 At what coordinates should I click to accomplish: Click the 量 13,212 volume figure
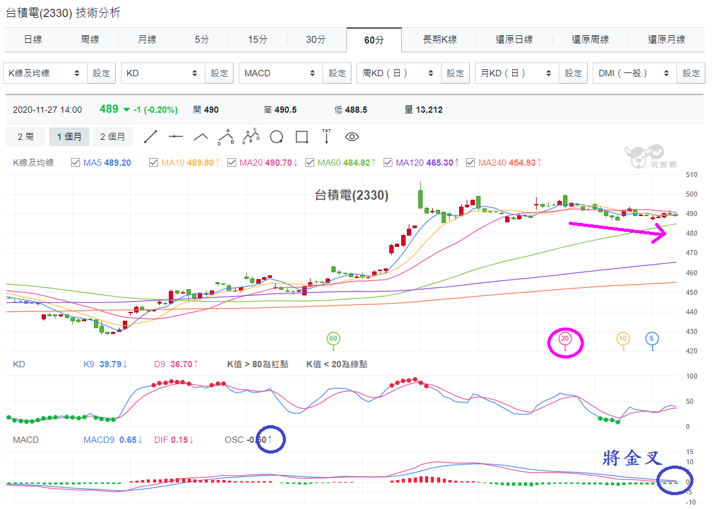(x=424, y=110)
